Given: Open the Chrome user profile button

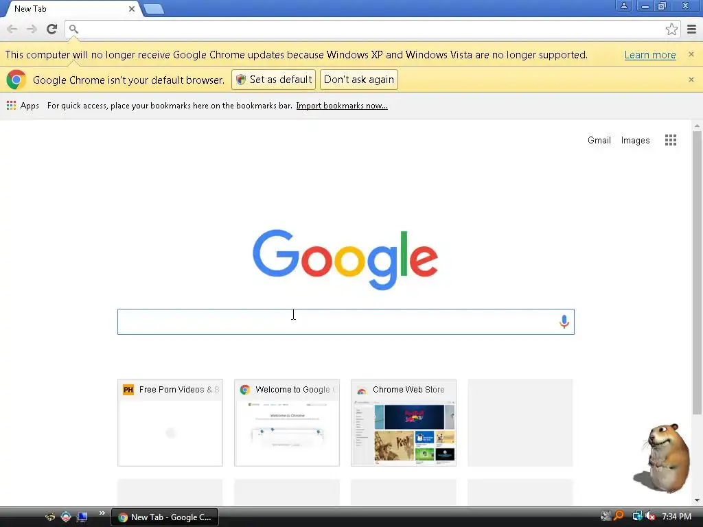Looking at the screenshot, I should (623, 5).
